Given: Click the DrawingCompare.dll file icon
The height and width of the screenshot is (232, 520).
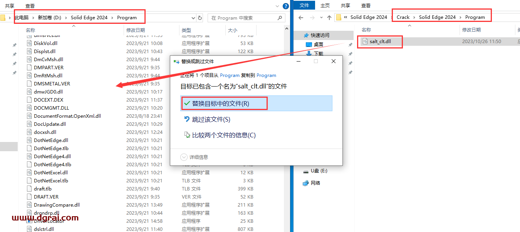Looking at the screenshot, I should [30, 205].
